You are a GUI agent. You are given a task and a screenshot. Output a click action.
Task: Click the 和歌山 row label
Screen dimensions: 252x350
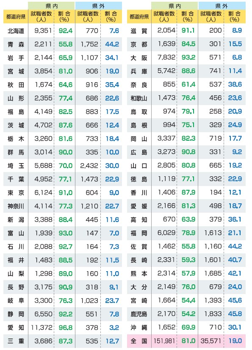pyautogui.click(x=139, y=98)
